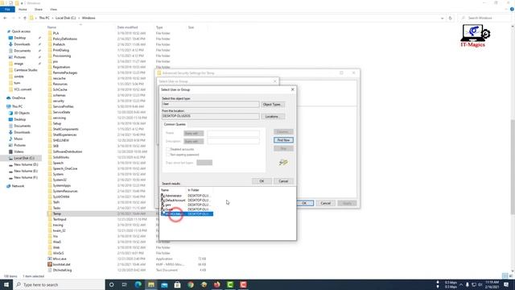The image size is (515, 290).
Task: Open Google Chrome from the taskbar
Action: pyautogui.click(x=191, y=284)
